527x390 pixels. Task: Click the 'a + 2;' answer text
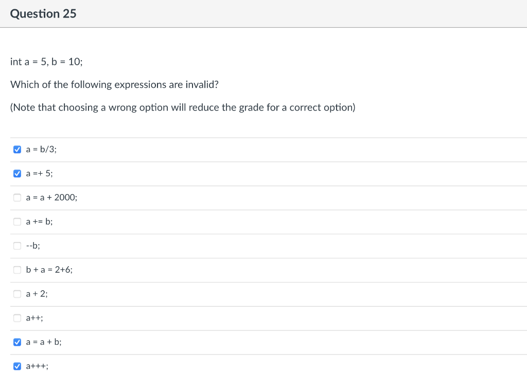point(37,294)
